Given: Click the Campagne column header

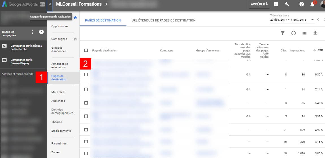Looking at the screenshot, I should (167, 50).
